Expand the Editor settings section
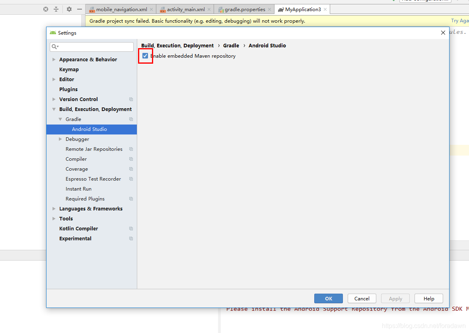This screenshot has height=333, width=469. click(x=54, y=79)
